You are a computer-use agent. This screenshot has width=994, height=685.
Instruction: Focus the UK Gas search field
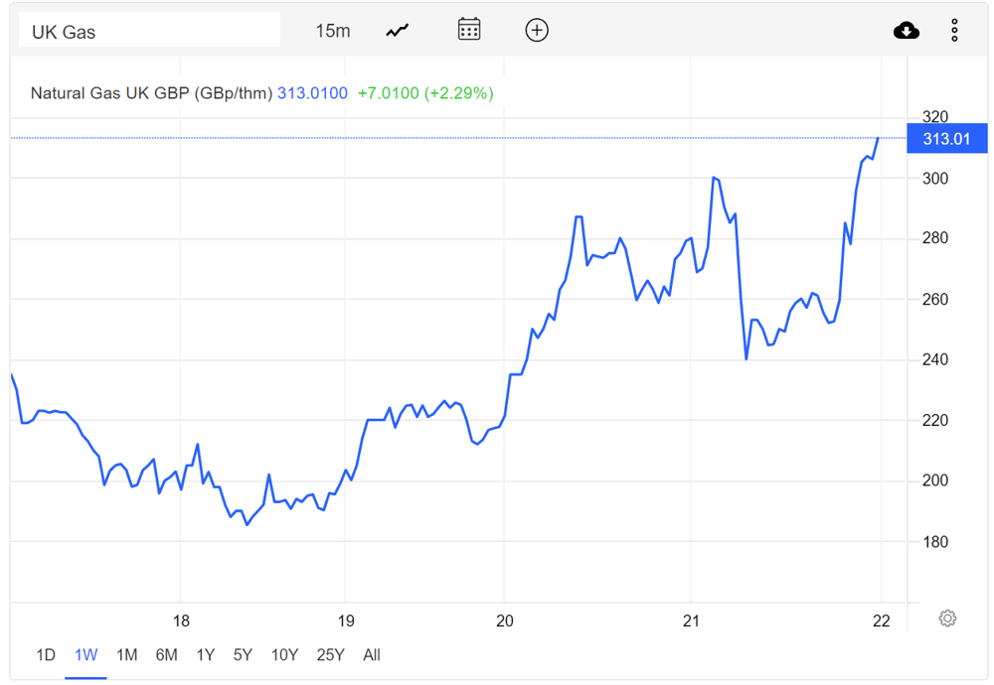pos(150,31)
